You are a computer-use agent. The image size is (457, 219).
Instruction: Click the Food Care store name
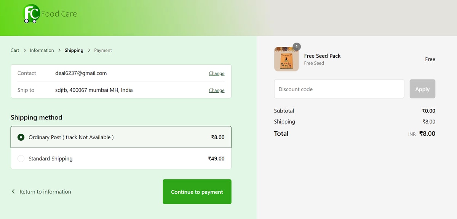pyautogui.click(x=59, y=14)
